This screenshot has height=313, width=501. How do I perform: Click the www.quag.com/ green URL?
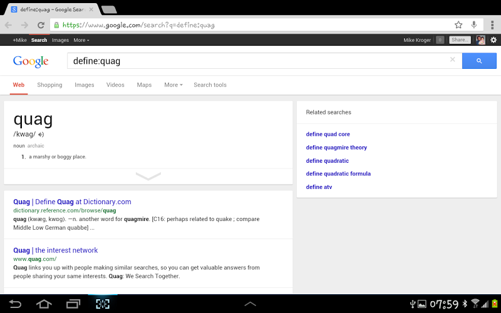(35, 259)
